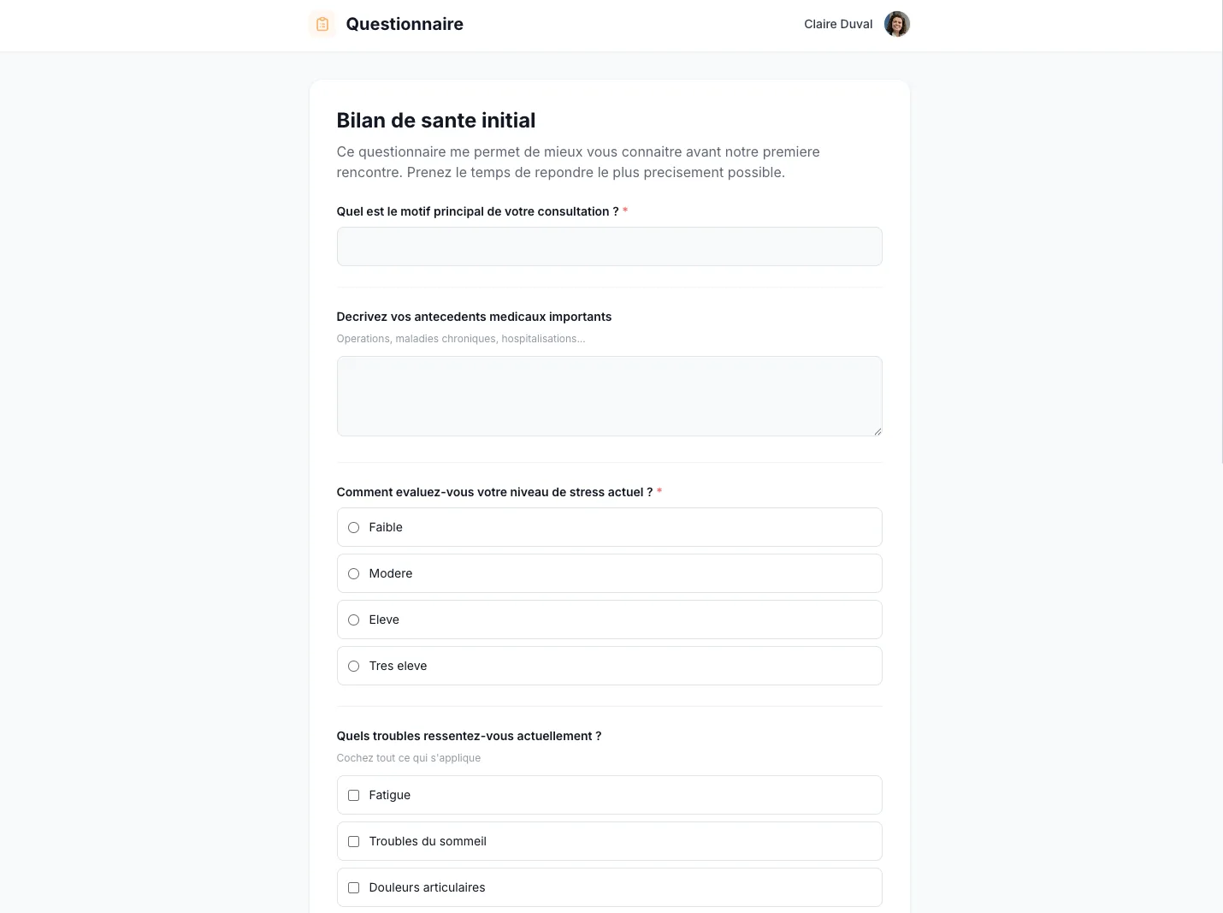Click the 'Troubles du sommeil' label text
The height and width of the screenshot is (913, 1223).
428,841
